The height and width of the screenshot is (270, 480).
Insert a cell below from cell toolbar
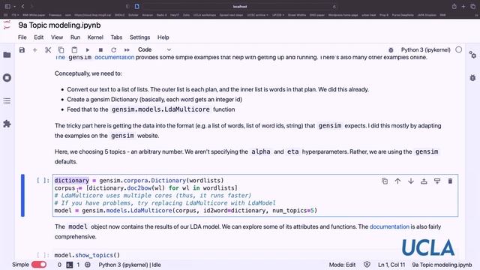[437, 181]
